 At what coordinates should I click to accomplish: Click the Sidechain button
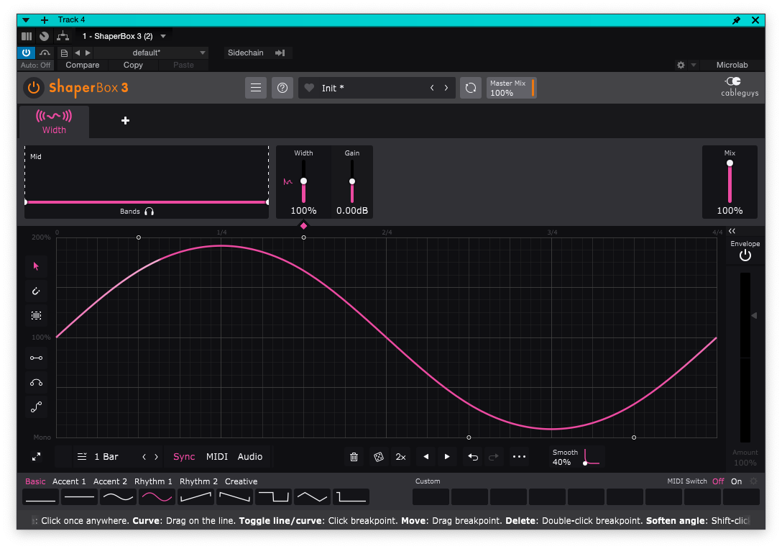tap(245, 53)
